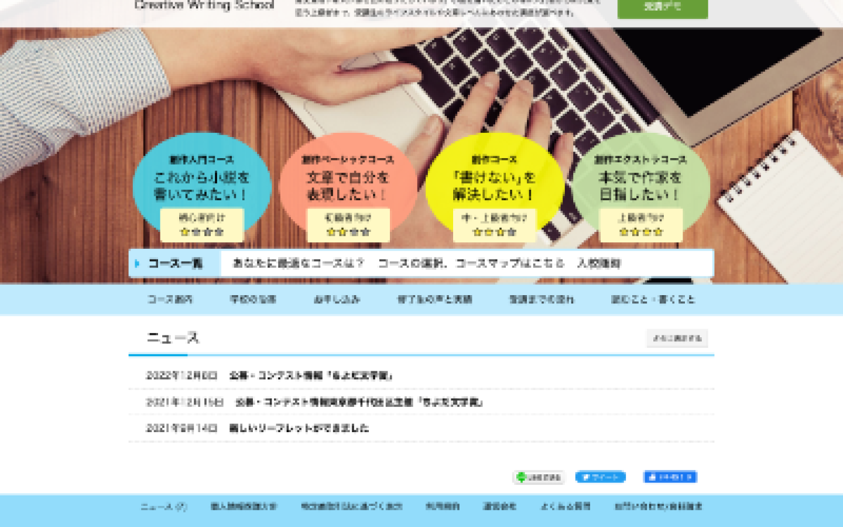Open 読むこと・書くこと navigation item

(653, 299)
